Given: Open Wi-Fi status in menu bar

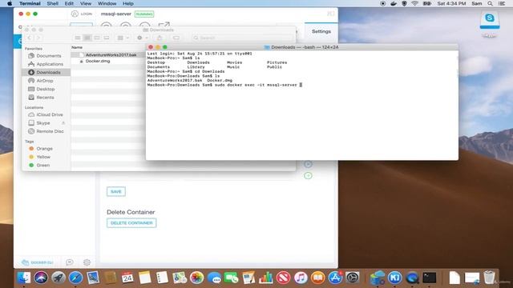Looking at the screenshot, I should (x=415, y=3).
